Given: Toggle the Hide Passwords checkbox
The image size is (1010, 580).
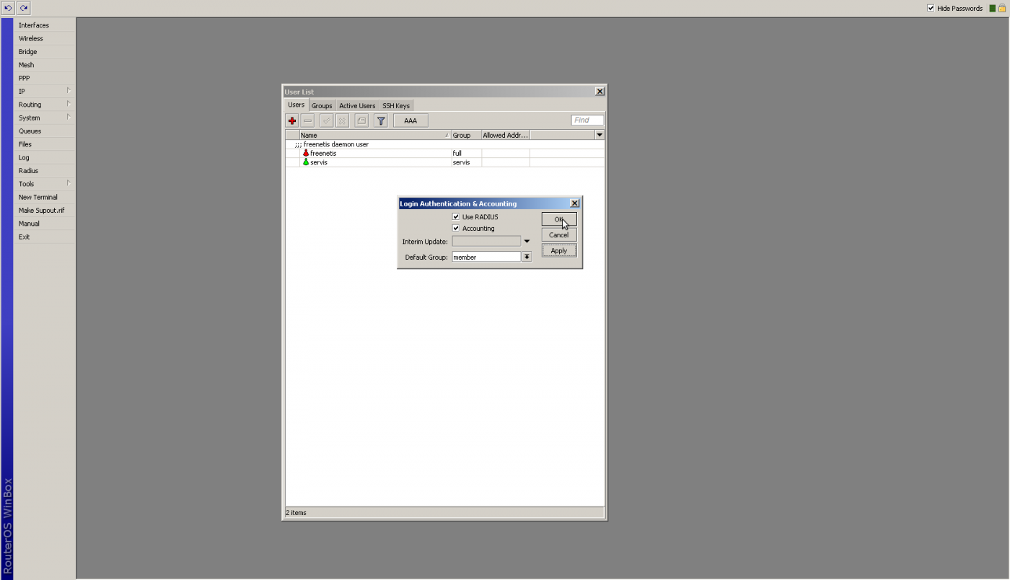Looking at the screenshot, I should 931,9.
